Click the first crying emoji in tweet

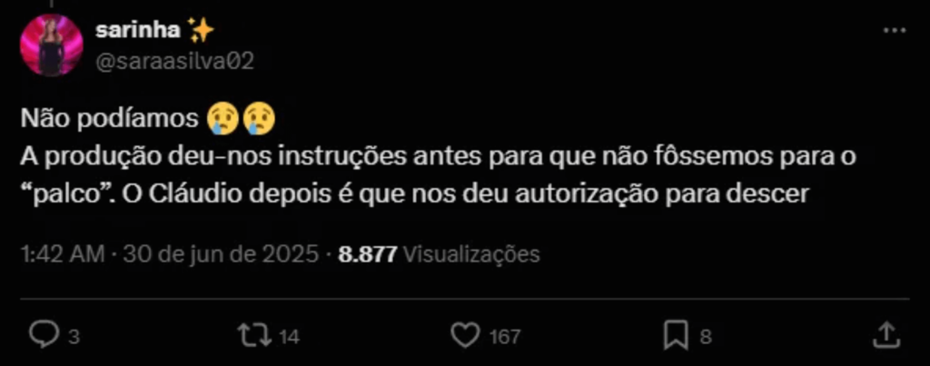(223, 119)
